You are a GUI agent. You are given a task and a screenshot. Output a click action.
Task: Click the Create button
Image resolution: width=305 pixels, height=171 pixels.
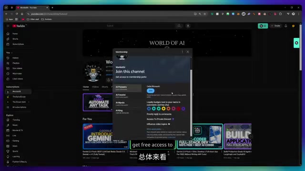[275, 26]
